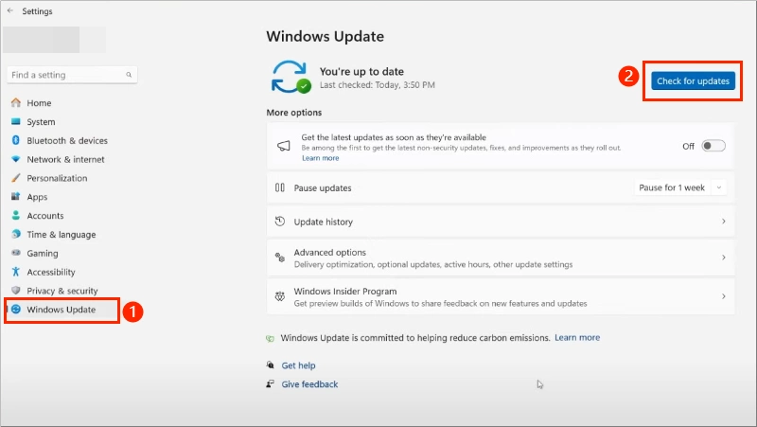Click the Advanced options row title
Image resolution: width=757 pixels, height=427 pixels.
pyautogui.click(x=329, y=252)
